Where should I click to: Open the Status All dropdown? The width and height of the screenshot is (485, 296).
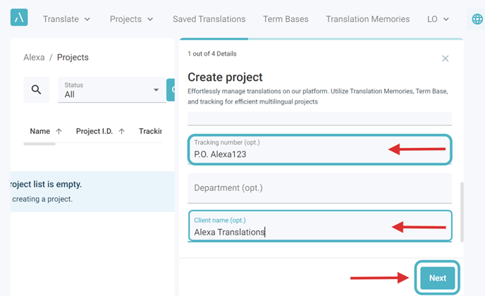(112, 90)
